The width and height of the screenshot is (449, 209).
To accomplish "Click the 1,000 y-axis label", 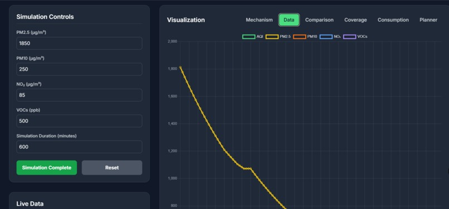I will (172, 178).
